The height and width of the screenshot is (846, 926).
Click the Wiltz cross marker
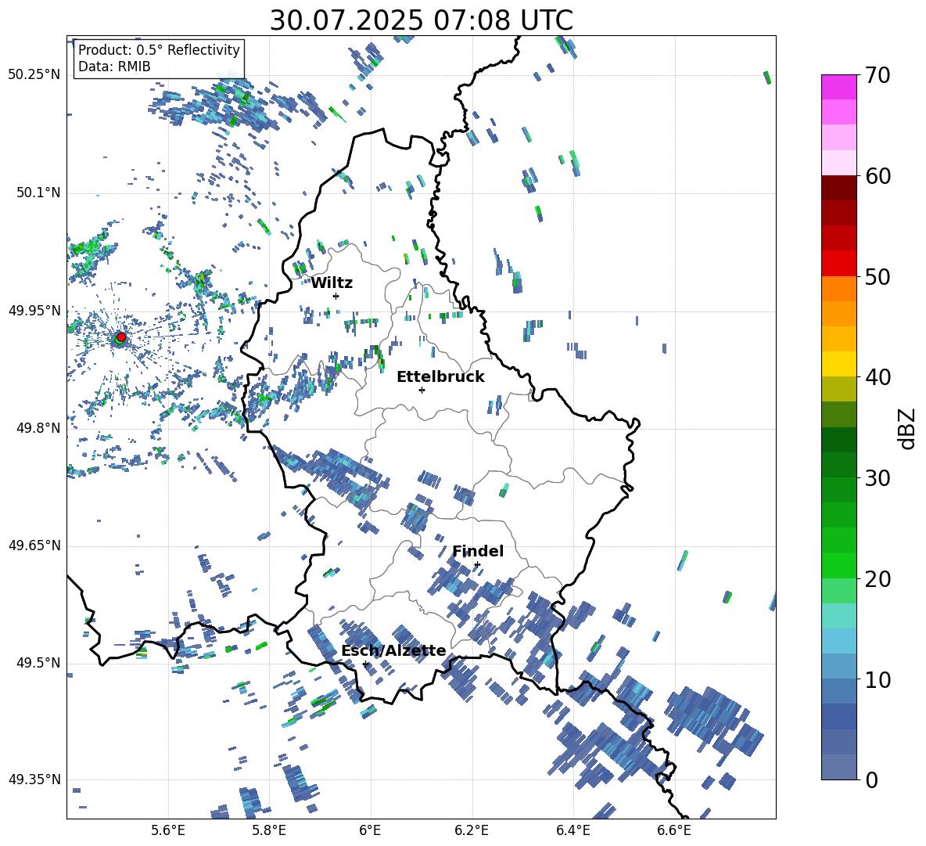(336, 296)
